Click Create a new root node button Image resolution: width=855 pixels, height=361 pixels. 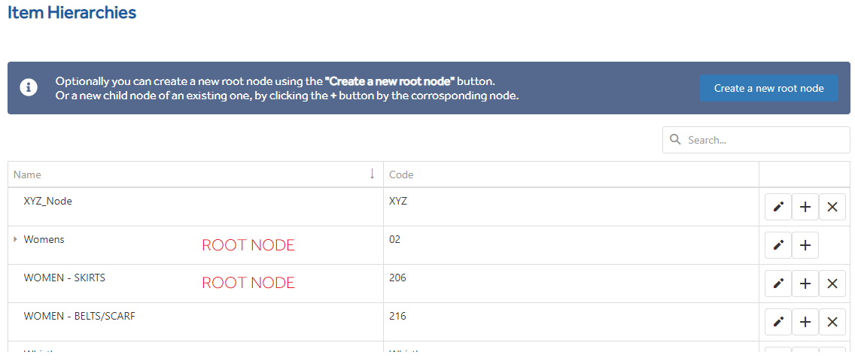point(769,88)
